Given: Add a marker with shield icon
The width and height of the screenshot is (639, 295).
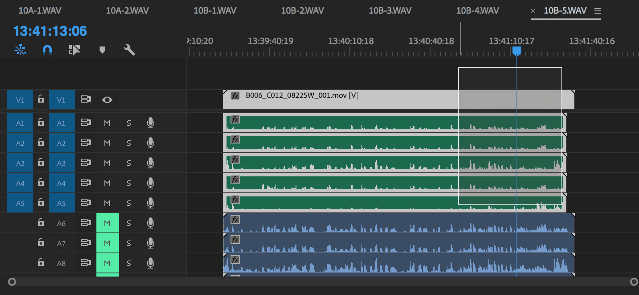Looking at the screenshot, I should pos(102,50).
